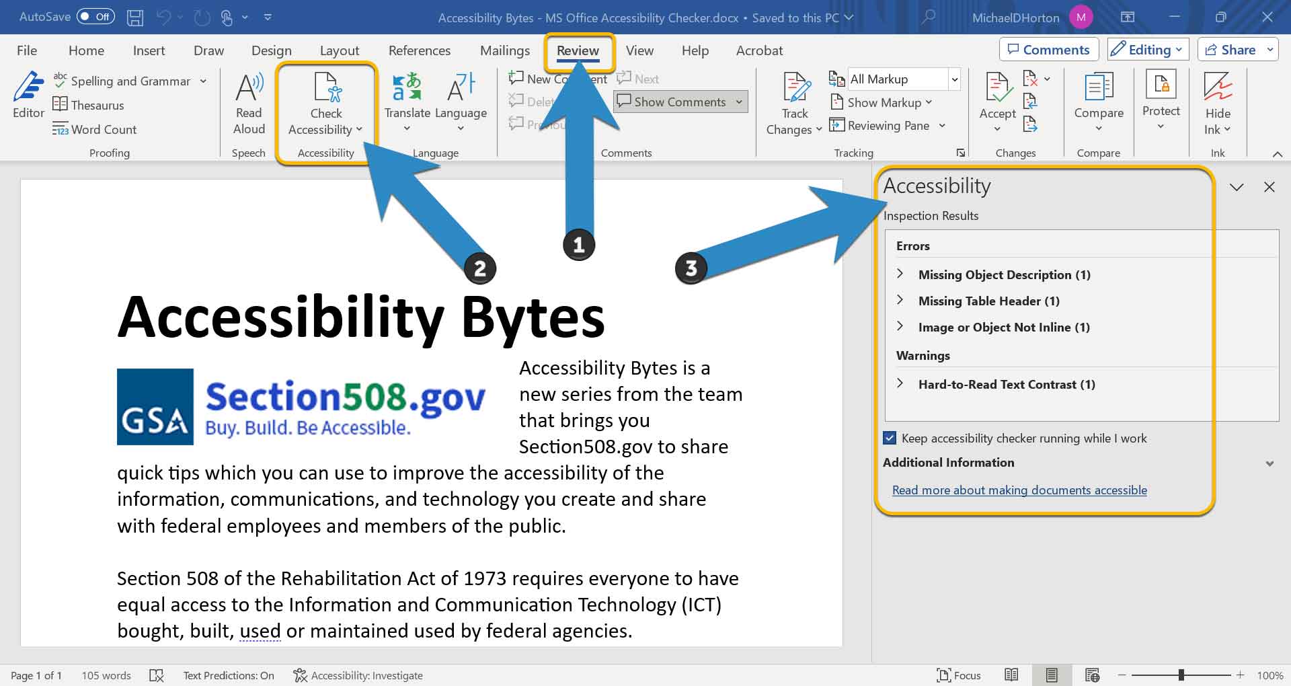Screen dimensions: 1291x686
Task: Switch to the References tab
Action: coord(420,50)
